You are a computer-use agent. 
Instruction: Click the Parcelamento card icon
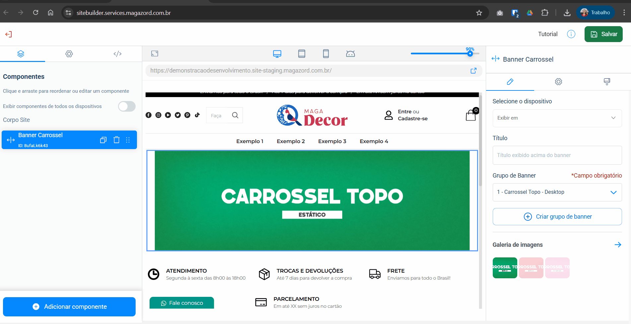tap(261, 302)
